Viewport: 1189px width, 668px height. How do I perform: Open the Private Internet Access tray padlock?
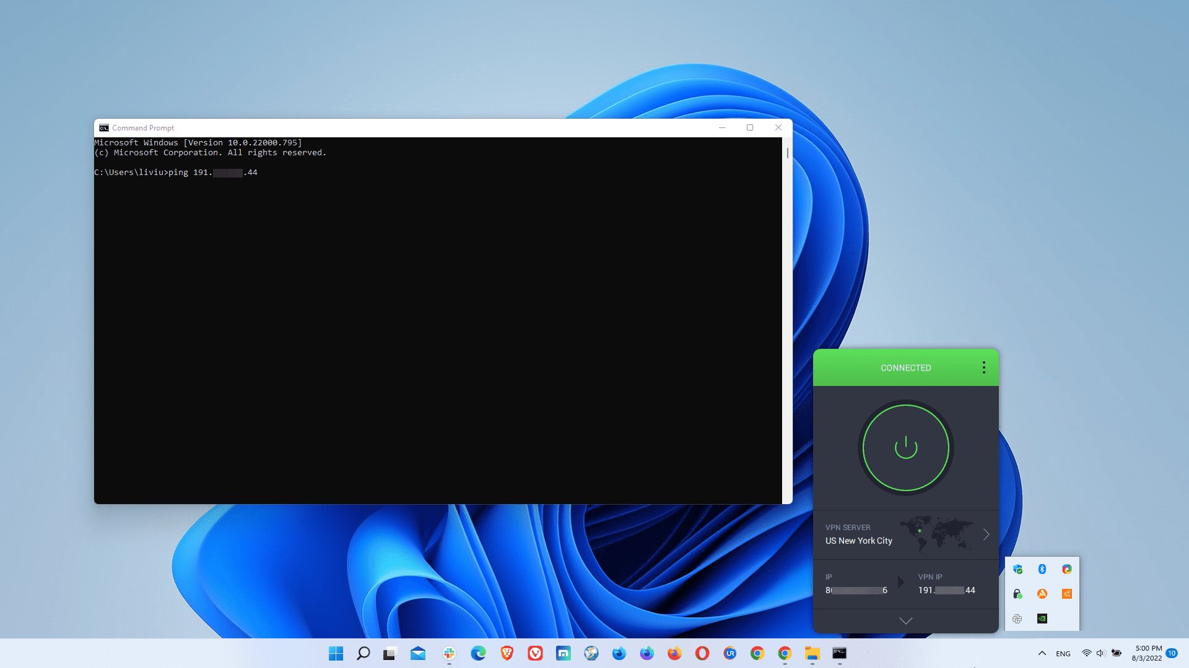(1017, 594)
